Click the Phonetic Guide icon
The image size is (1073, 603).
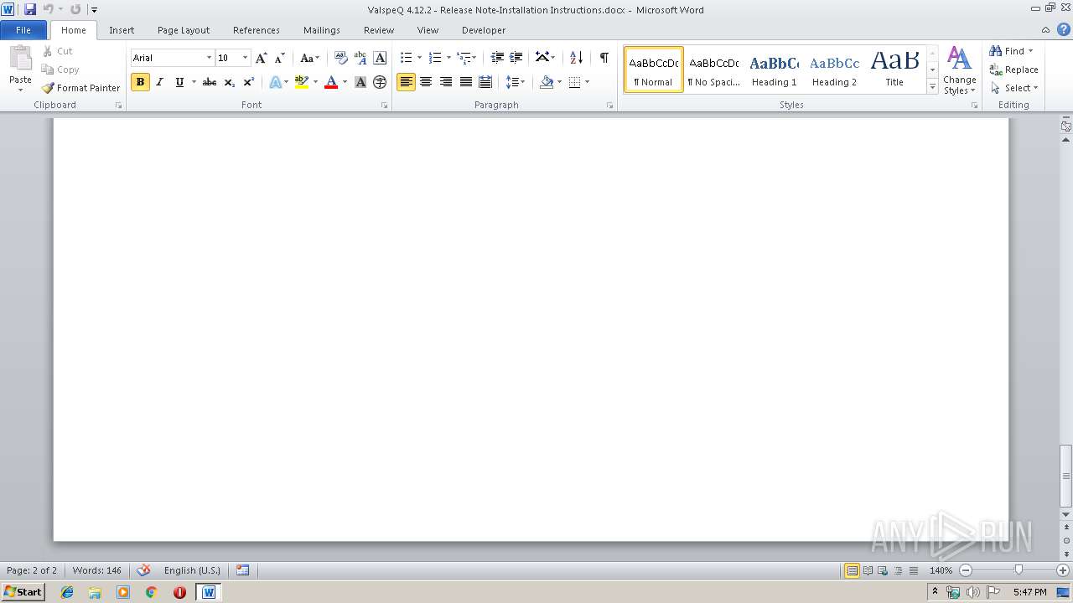(360, 58)
